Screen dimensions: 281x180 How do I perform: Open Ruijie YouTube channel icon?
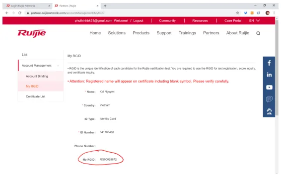tap(269, 88)
